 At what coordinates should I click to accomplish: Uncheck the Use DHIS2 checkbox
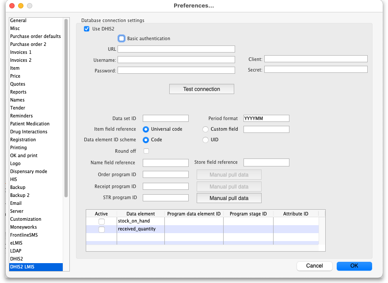[87, 29]
